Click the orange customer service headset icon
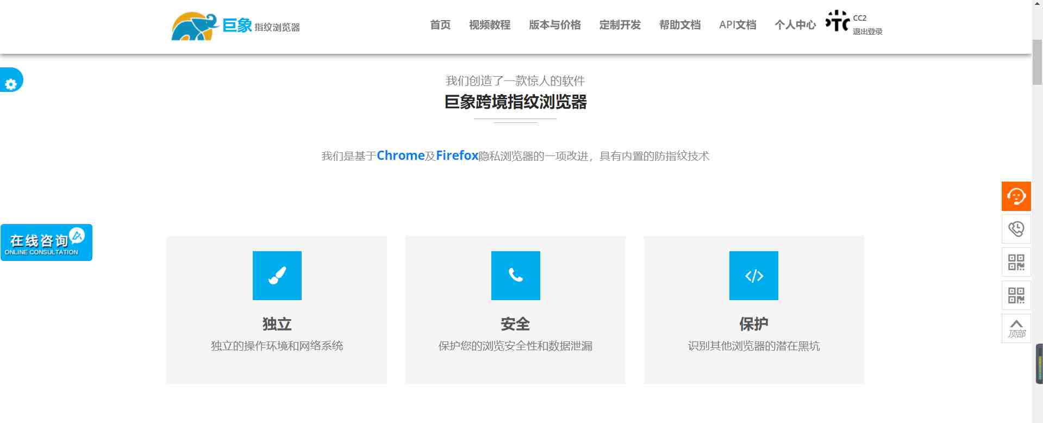Screen dimensions: 1043x423 point(1016,196)
